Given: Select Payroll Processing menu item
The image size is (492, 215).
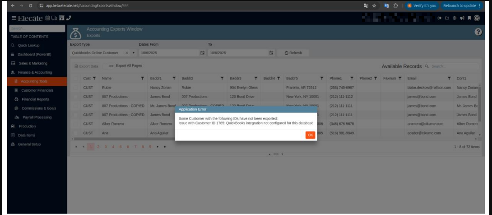Looking at the screenshot, I should (37, 117).
